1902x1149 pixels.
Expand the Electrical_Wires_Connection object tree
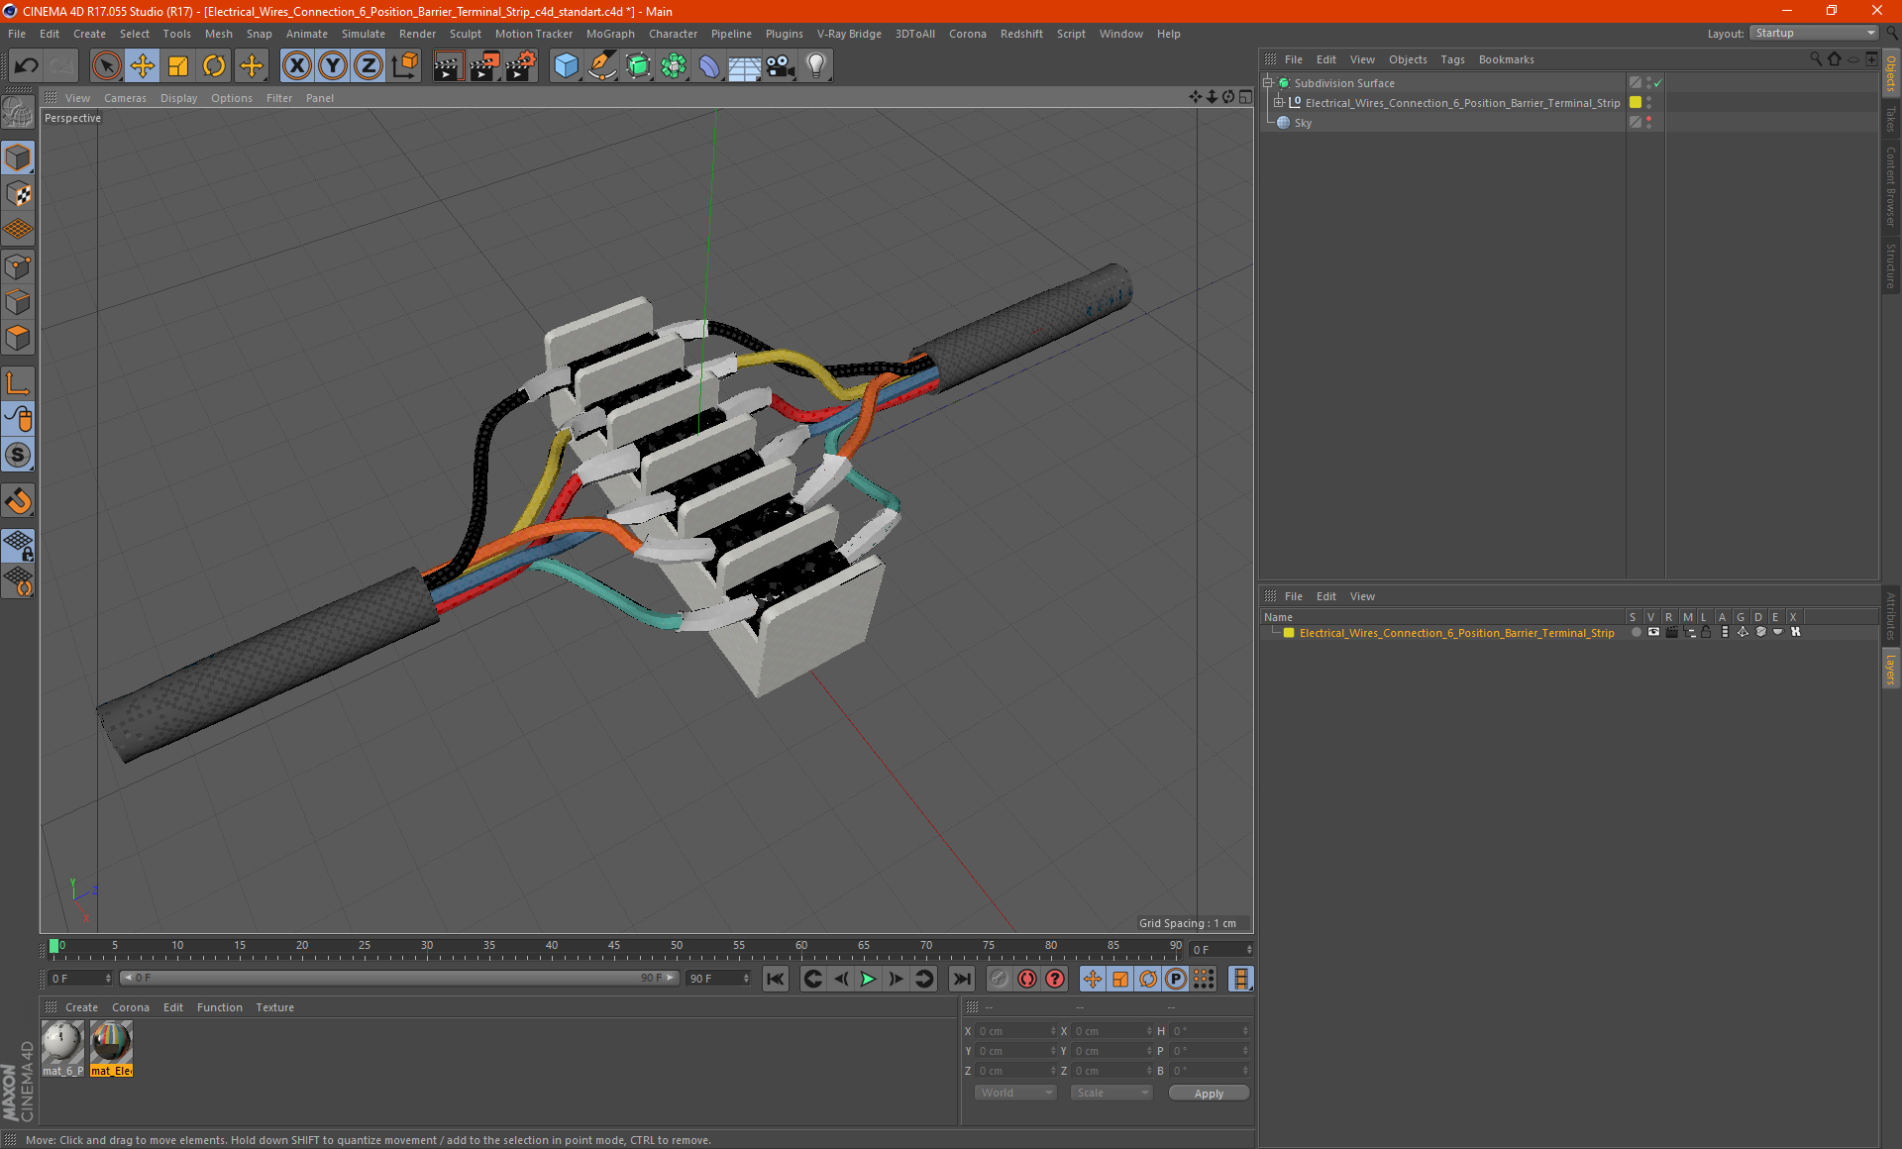click(1279, 103)
